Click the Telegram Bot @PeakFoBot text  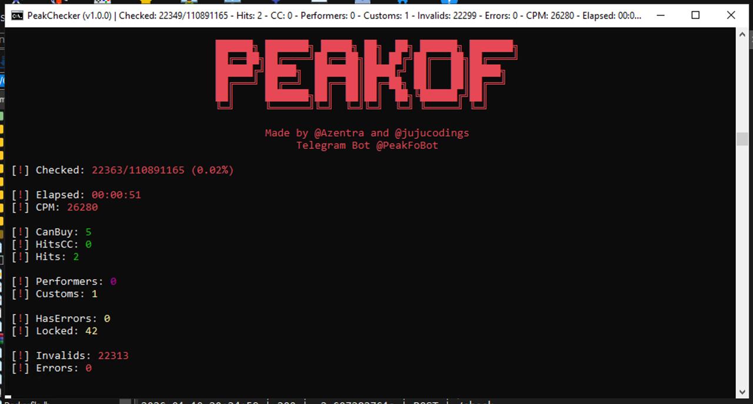tap(367, 145)
